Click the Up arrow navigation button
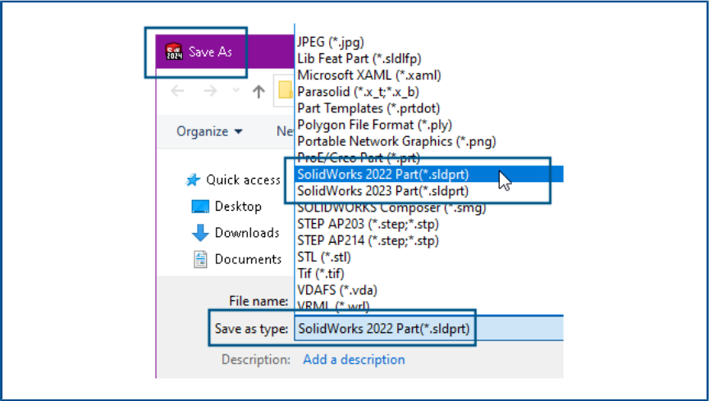709x401 pixels. point(258,91)
